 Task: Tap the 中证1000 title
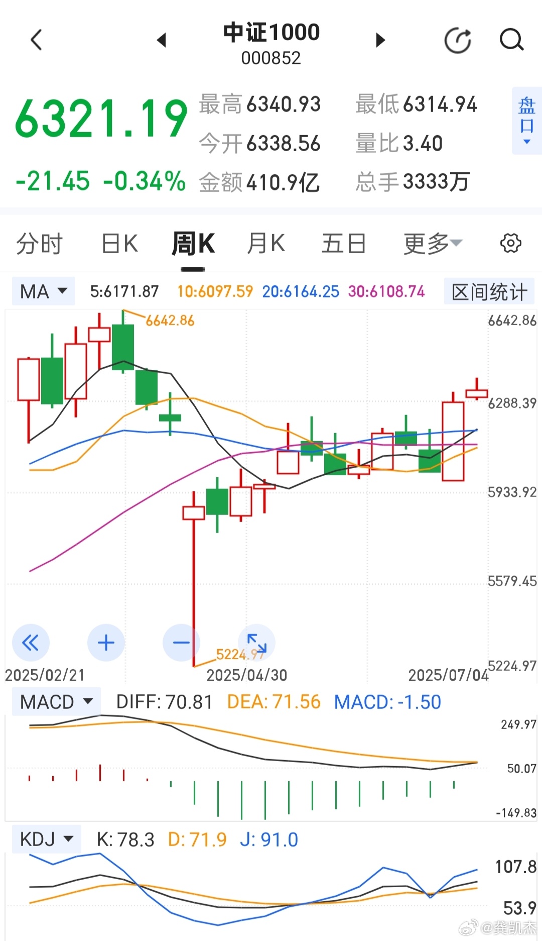point(272,32)
